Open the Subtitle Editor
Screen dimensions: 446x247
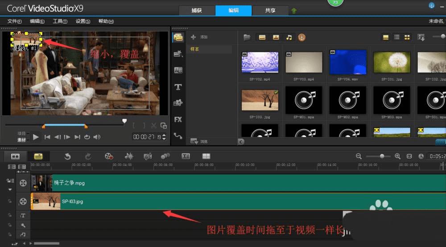[x=186, y=156]
